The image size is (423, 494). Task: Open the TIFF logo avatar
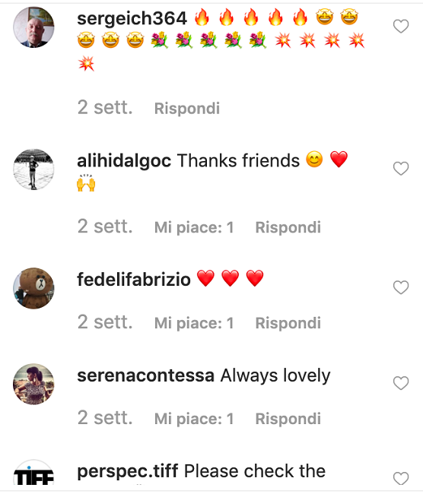point(33,473)
